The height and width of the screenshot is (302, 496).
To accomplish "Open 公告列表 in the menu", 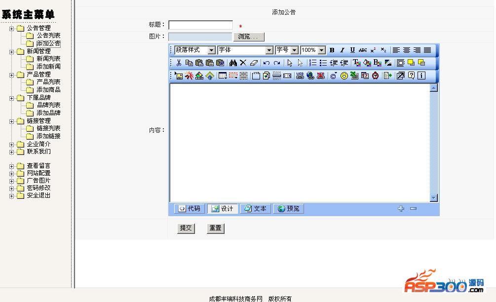I will coord(48,36).
